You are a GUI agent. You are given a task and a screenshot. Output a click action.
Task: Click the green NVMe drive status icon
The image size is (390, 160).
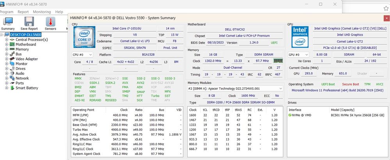tap(290, 115)
